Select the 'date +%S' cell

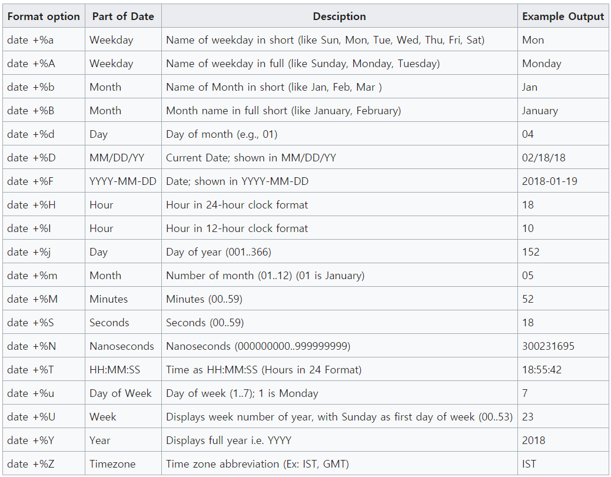pyautogui.click(x=44, y=323)
